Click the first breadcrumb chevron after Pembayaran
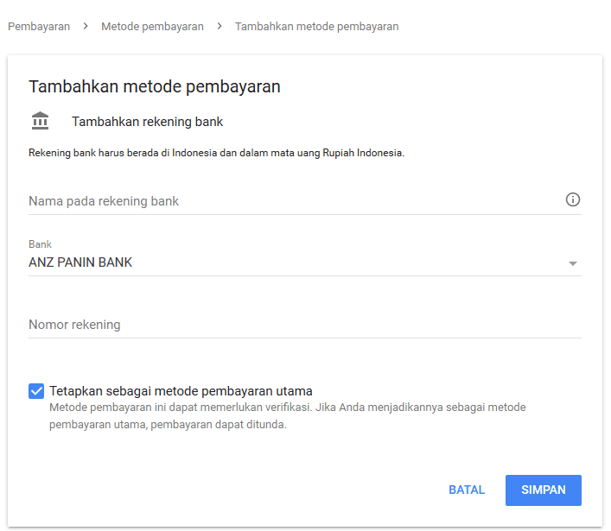Viewport: 611px width, 531px height. coord(86,26)
